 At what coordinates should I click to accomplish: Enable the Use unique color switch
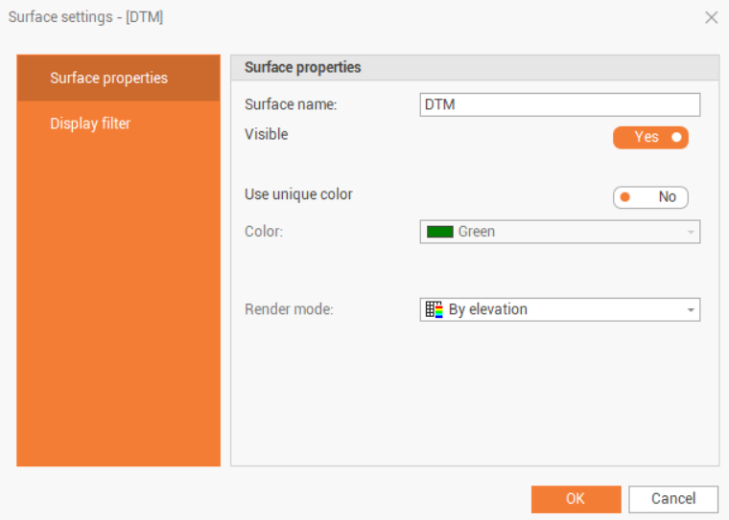(650, 197)
